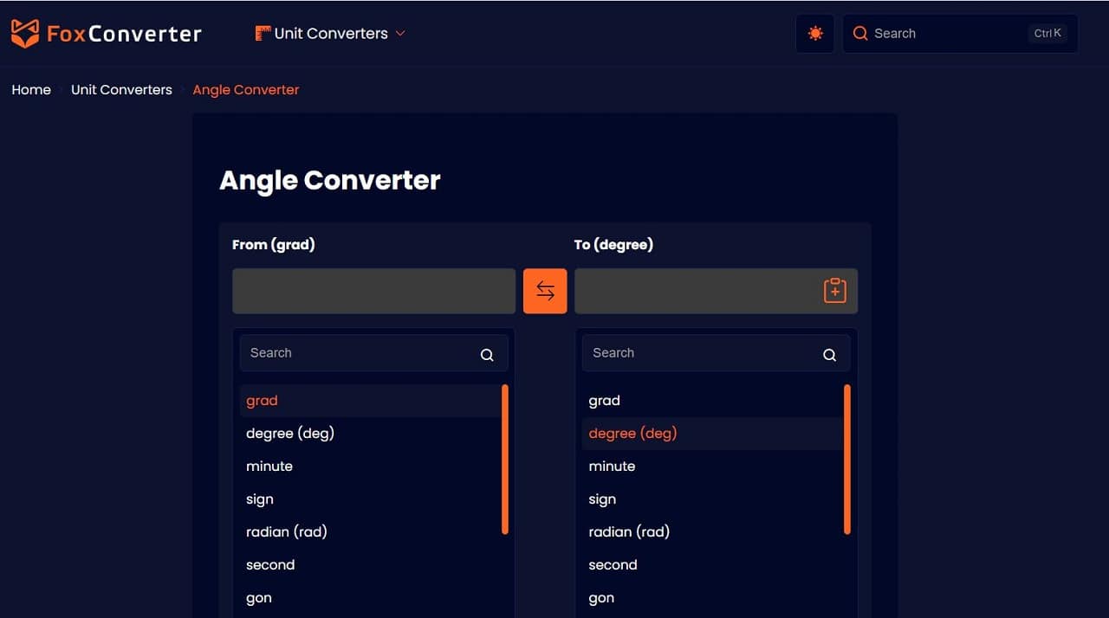Open the Unit Converters dropdown menu
1109x618 pixels.
pyautogui.click(x=329, y=33)
